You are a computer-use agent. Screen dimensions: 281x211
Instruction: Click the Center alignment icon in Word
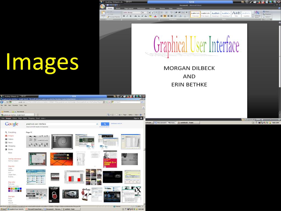coord(165,16)
